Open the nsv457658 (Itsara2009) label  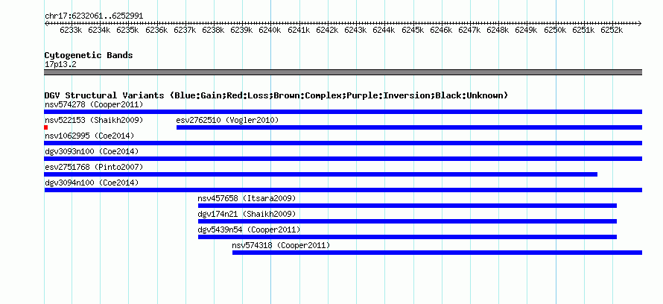click(247, 198)
